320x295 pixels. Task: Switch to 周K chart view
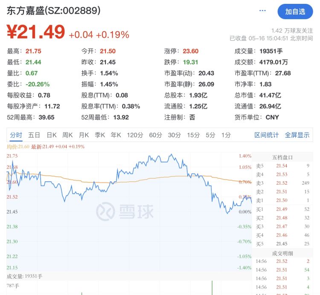point(67,135)
